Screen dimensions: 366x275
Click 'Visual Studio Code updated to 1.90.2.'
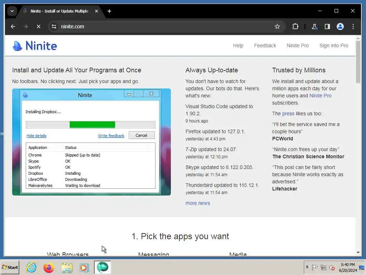[219, 110]
